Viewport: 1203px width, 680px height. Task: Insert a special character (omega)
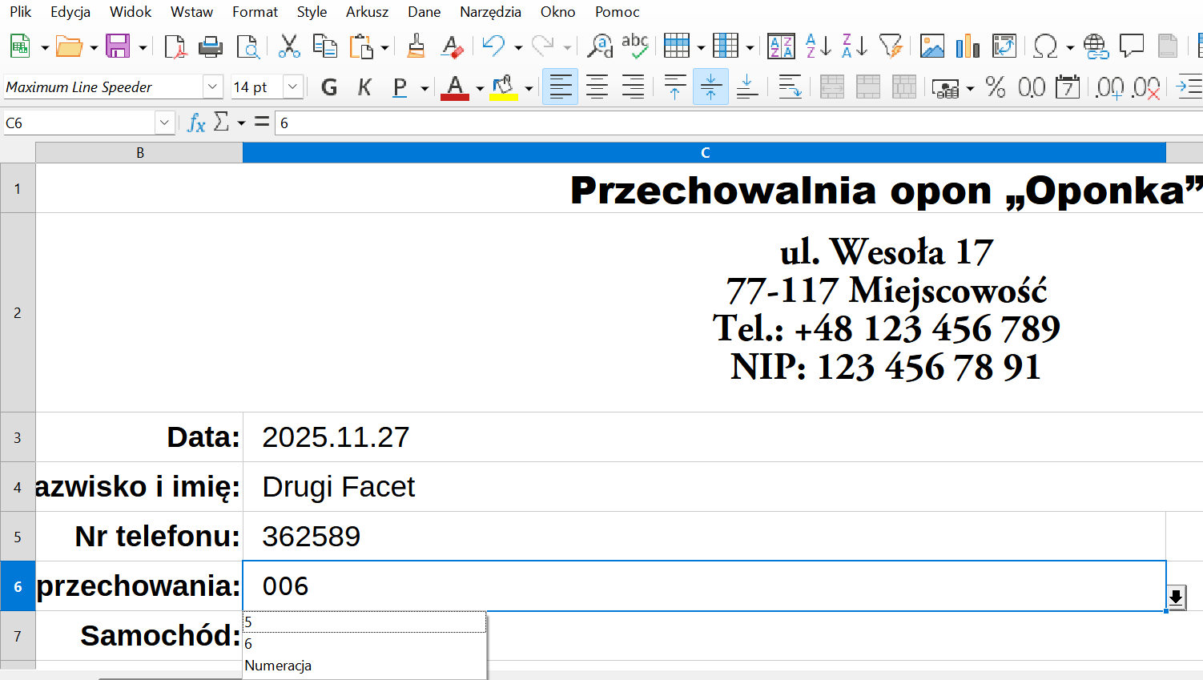tap(1045, 46)
